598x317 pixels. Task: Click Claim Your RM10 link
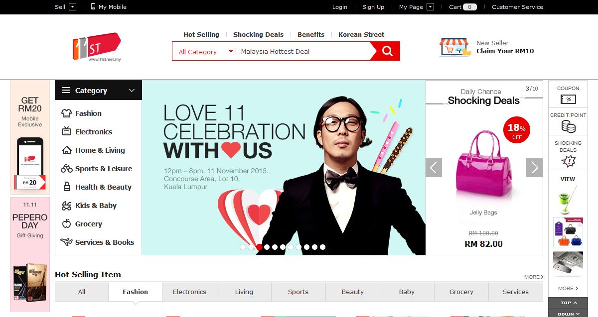pyautogui.click(x=505, y=51)
